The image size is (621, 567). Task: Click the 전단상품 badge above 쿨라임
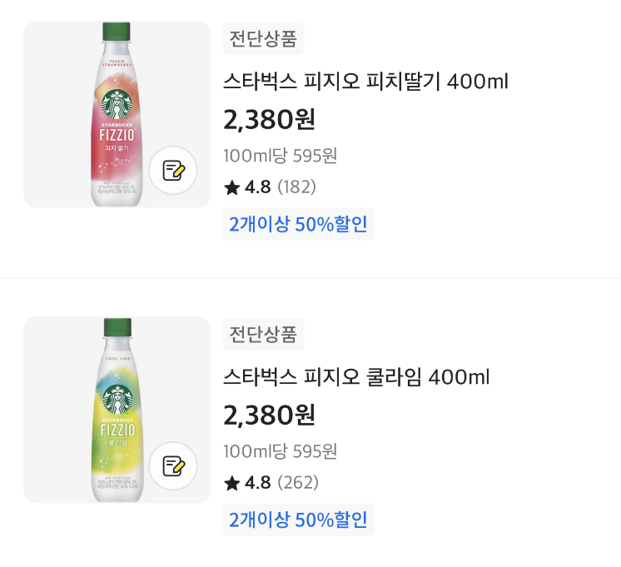point(263,334)
